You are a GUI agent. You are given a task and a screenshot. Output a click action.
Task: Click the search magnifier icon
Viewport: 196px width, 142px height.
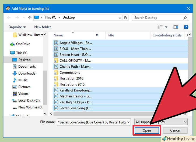tap(185, 18)
